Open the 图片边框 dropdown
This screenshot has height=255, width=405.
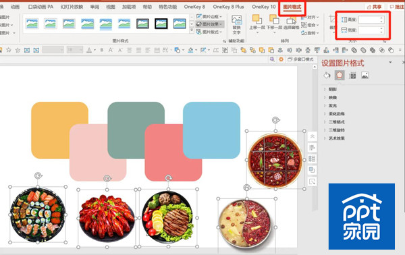209,16
